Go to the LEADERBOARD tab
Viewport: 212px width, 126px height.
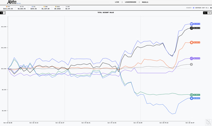131,2
